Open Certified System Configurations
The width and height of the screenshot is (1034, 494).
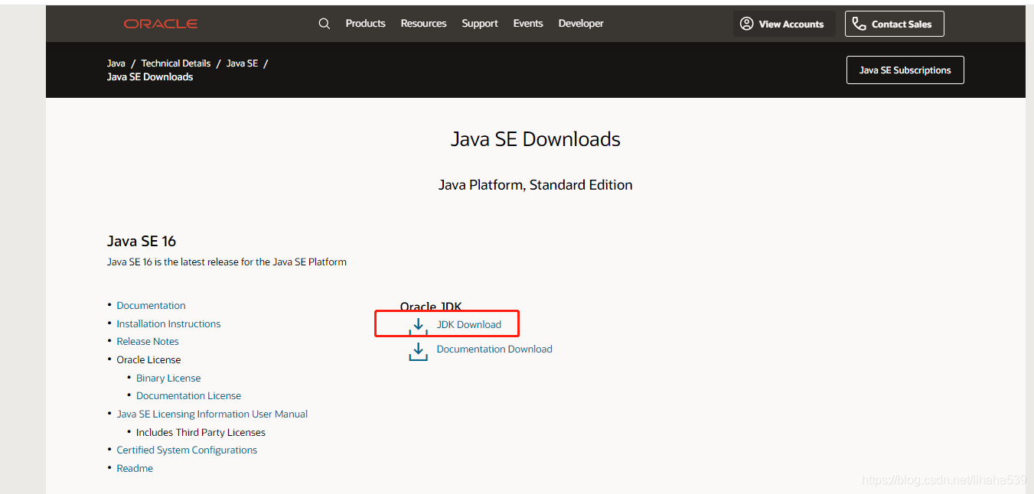tap(187, 450)
